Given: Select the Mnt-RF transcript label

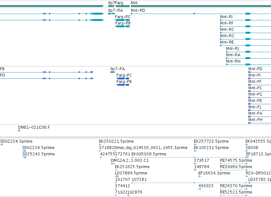Looking at the screenshot, I should click(227, 23).
